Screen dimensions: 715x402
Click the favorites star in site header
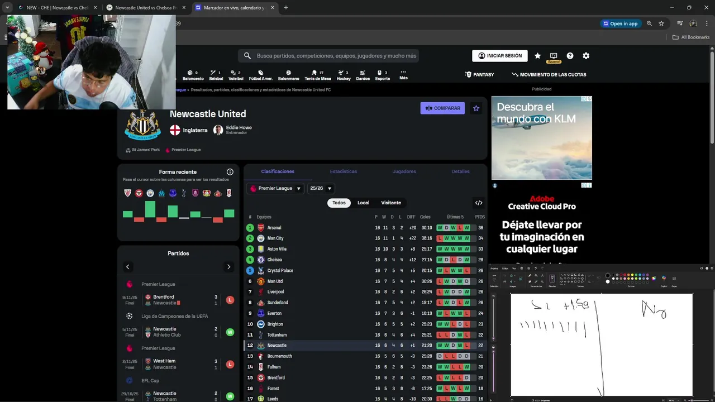[537, 56]
